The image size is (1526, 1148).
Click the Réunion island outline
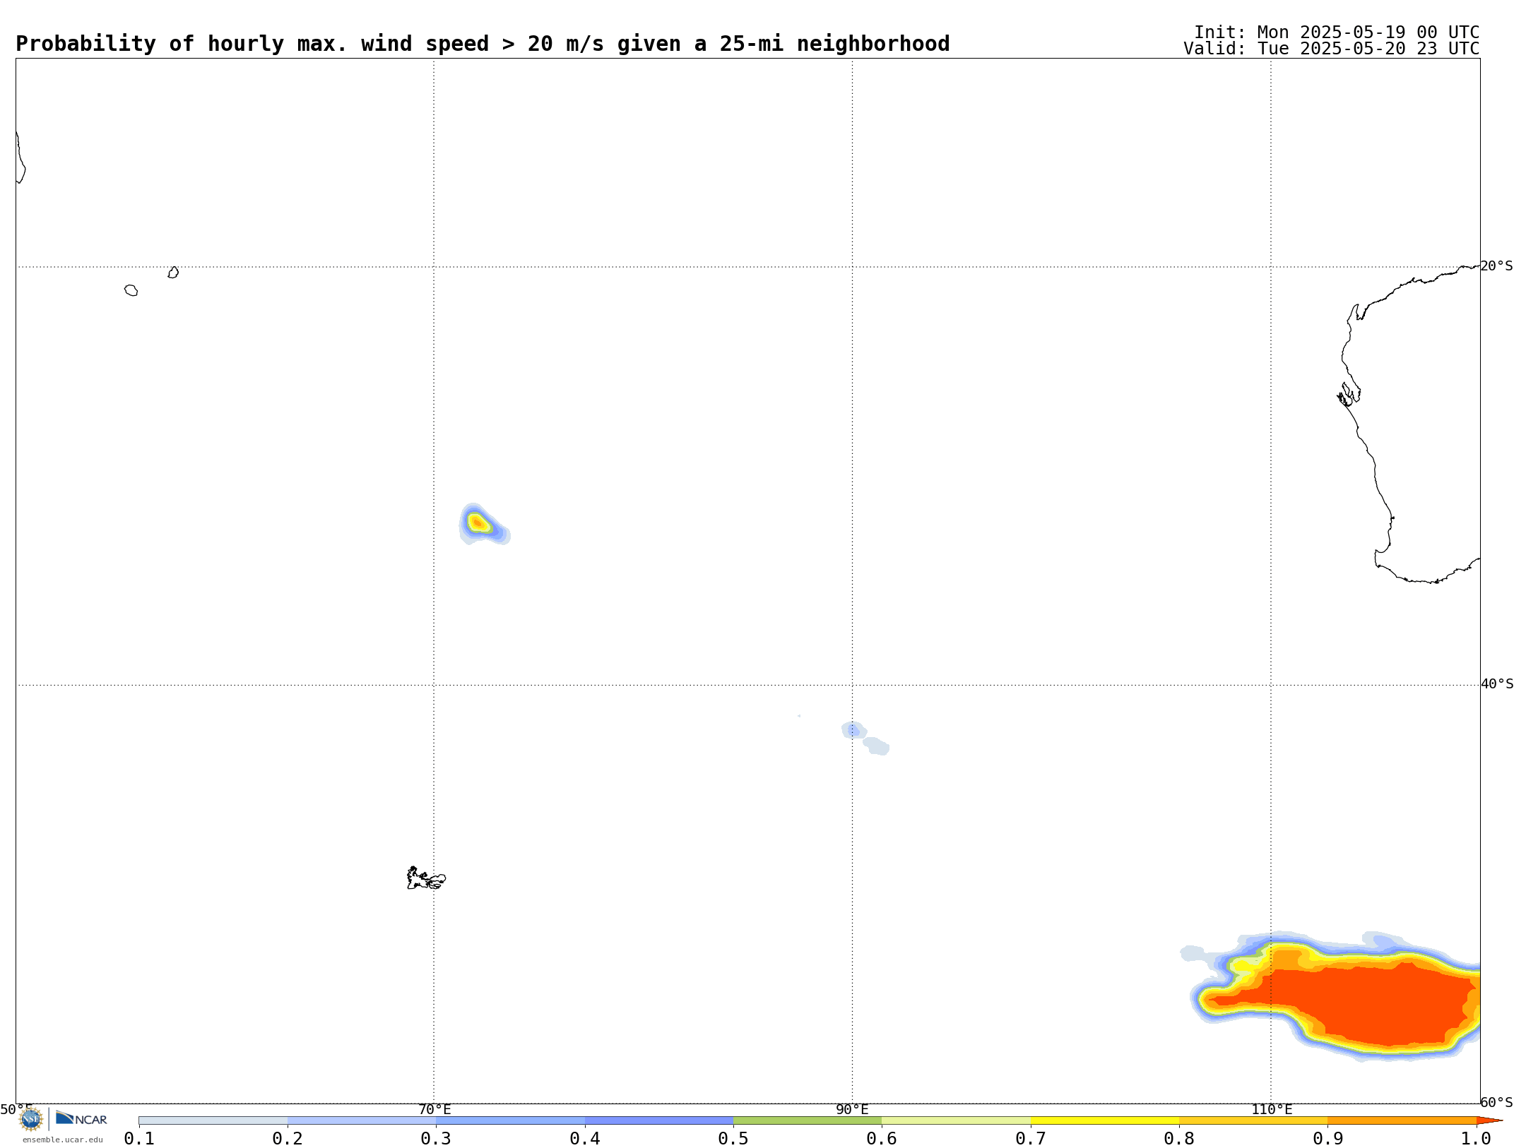131,290
